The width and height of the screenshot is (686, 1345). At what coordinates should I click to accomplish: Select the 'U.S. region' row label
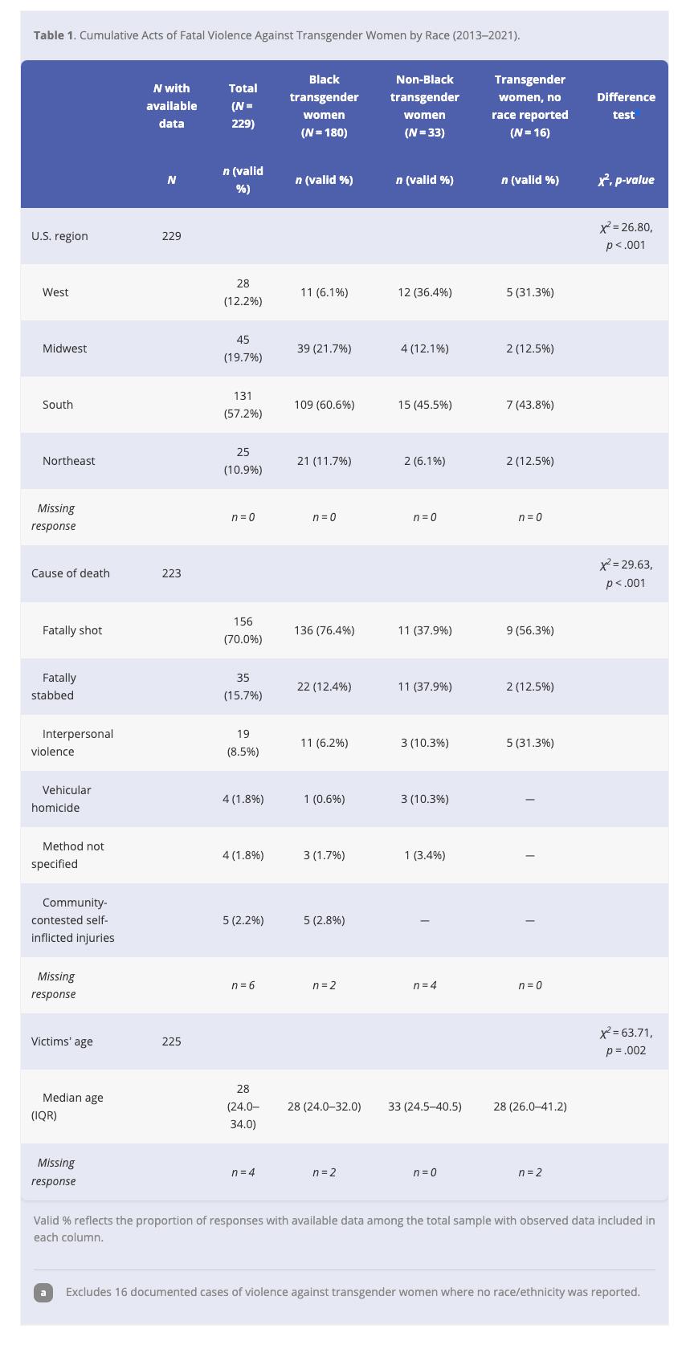coord(59,236)
